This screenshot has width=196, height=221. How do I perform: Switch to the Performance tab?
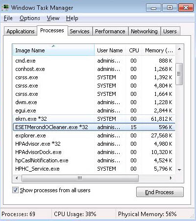(x=110, y=31)
